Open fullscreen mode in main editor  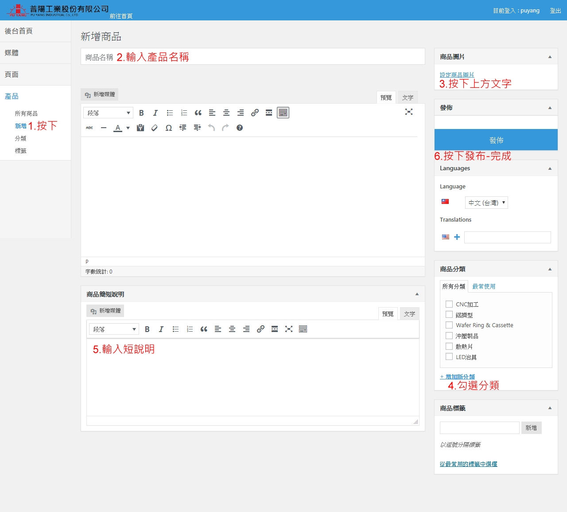pyautogui.click(x=409, y=112)
